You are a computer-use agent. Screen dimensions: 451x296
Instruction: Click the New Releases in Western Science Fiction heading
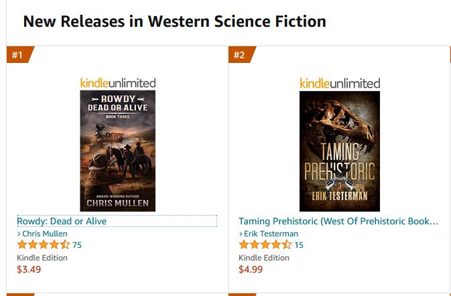tap(174, 21)
